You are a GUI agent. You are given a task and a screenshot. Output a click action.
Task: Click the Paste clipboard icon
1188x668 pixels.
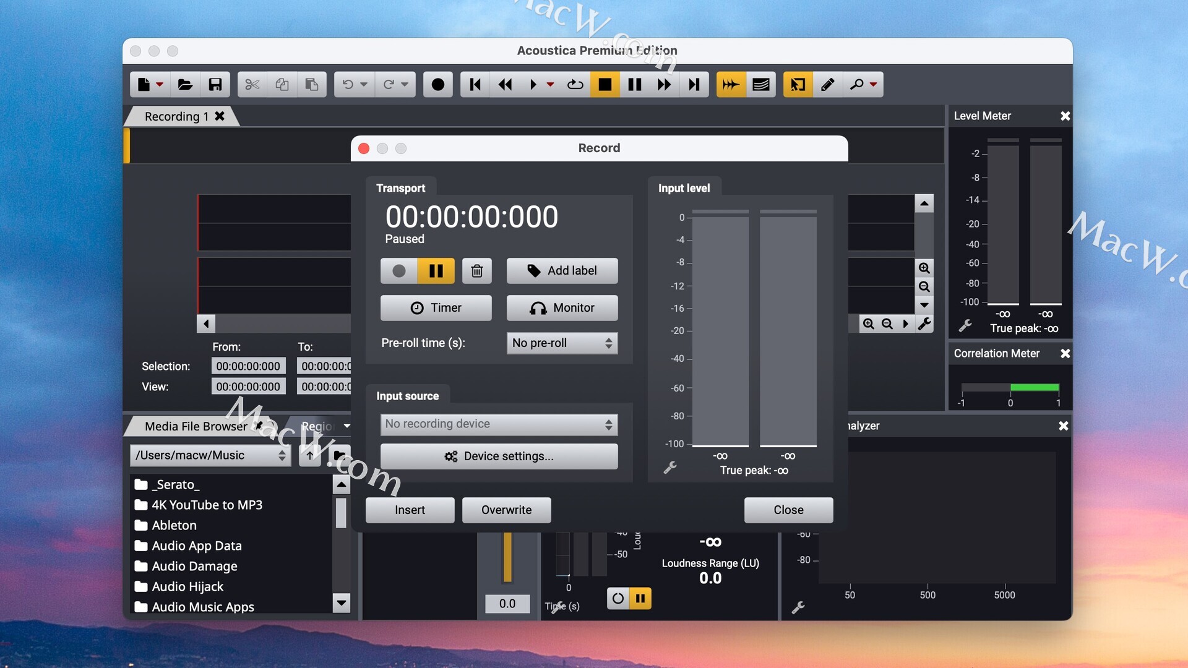coord(312,85)
